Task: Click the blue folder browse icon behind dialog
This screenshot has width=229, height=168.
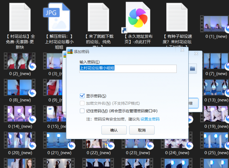Action: 192,68
